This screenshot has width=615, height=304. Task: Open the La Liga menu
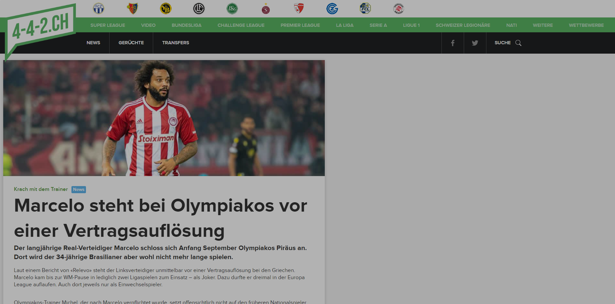[x=345, y=25]
